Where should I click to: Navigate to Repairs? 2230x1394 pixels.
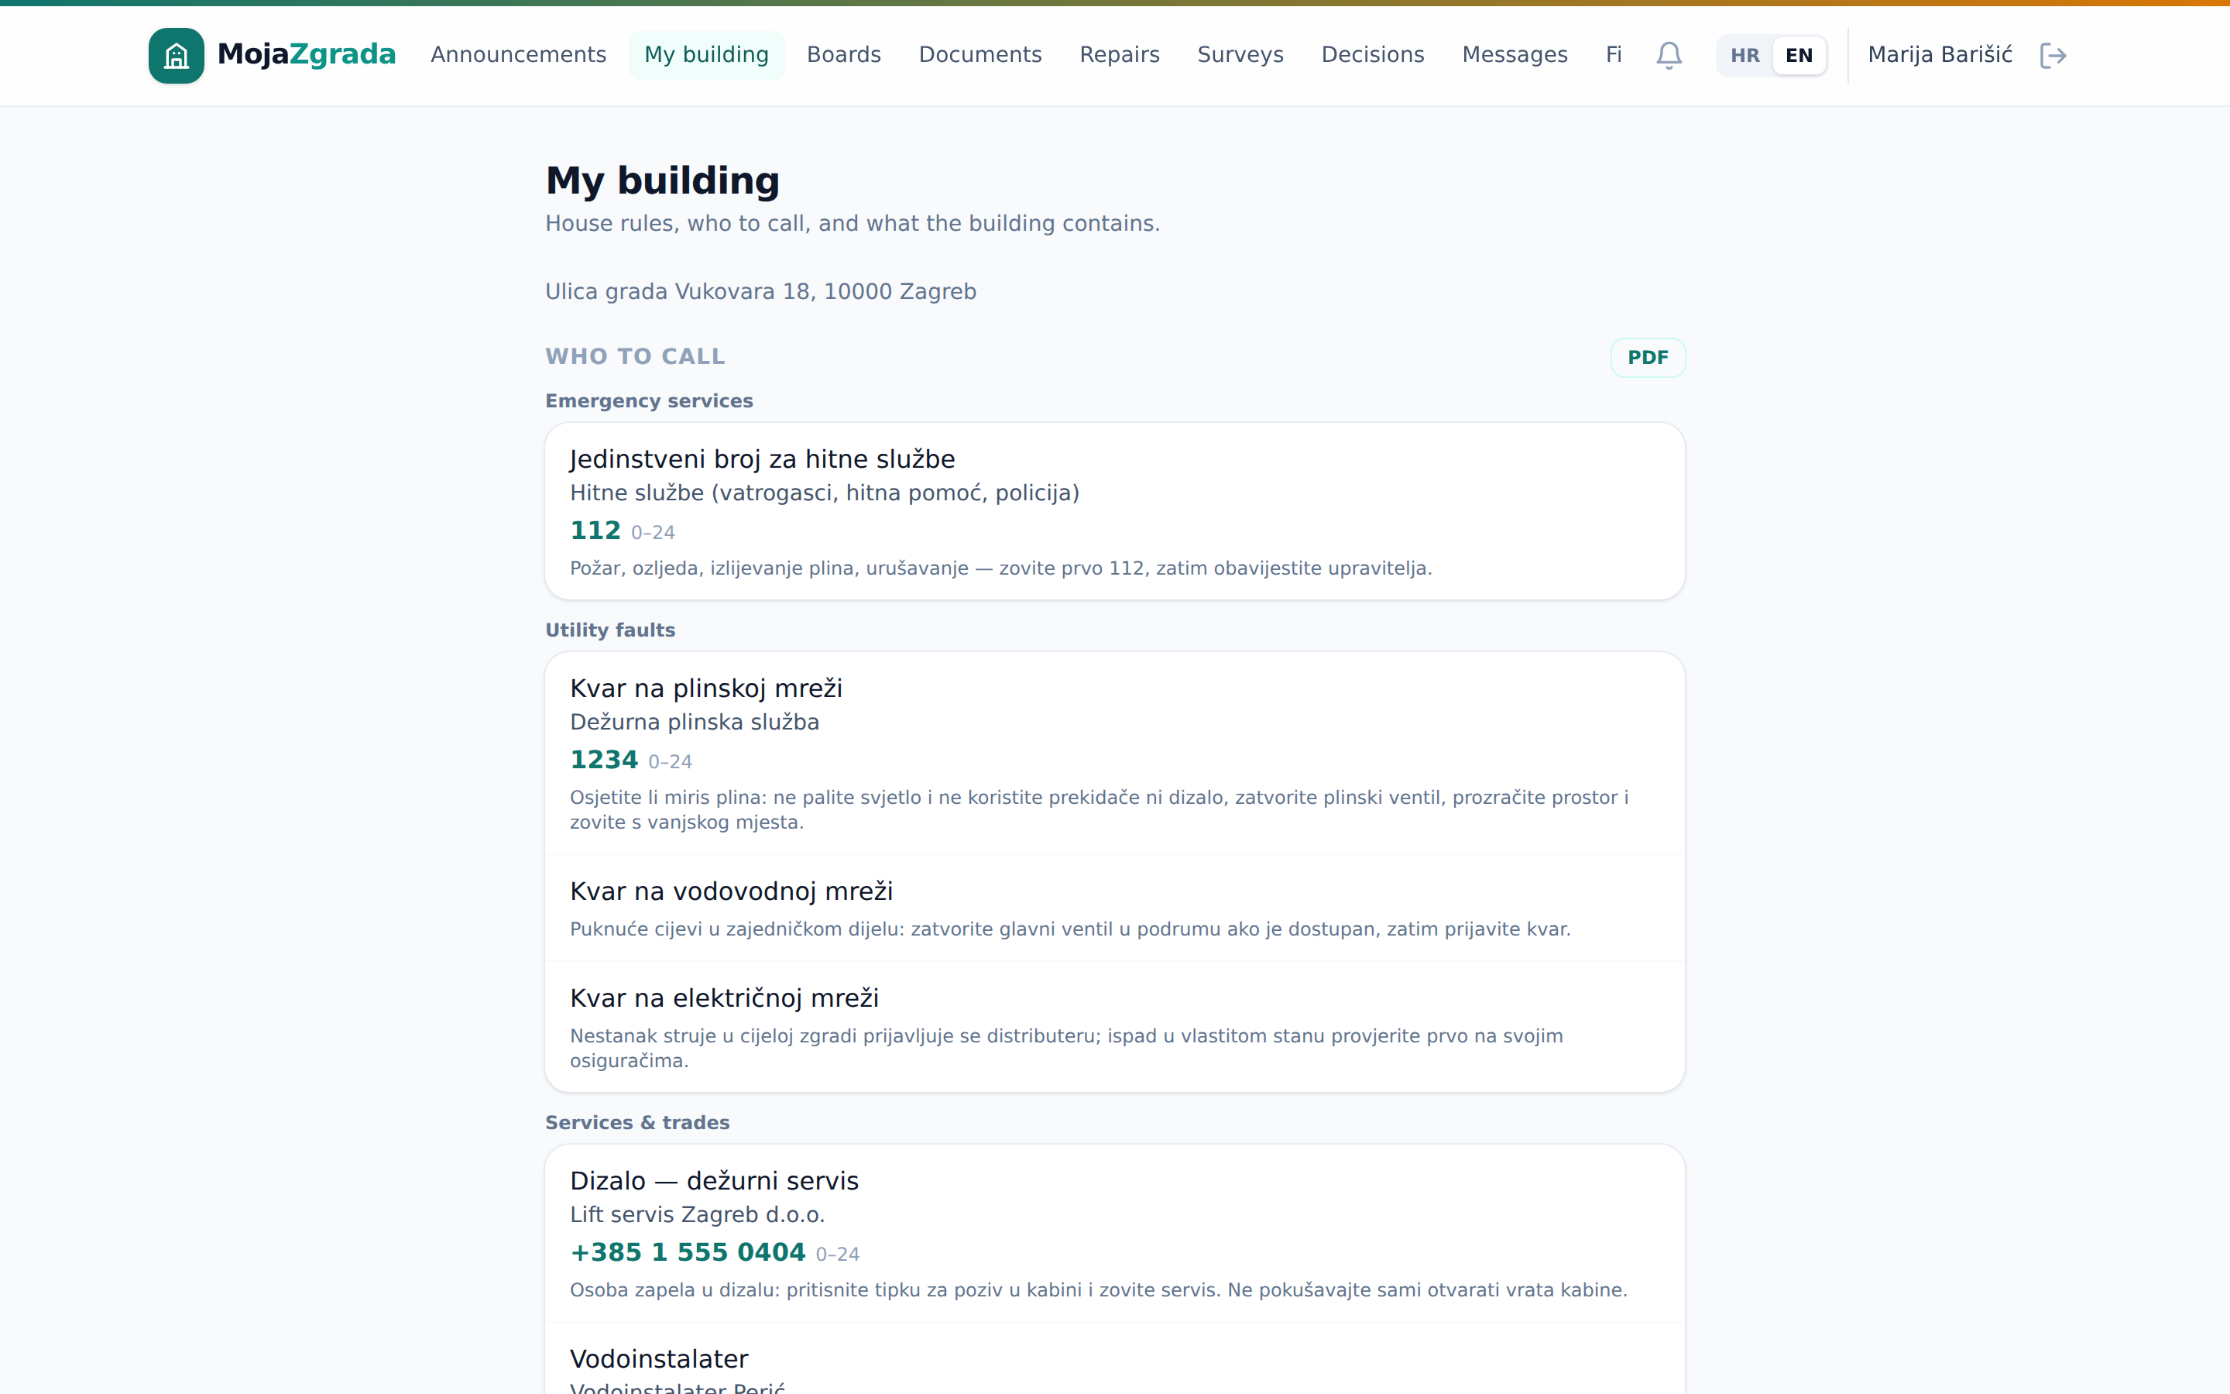pos(1119,55)
